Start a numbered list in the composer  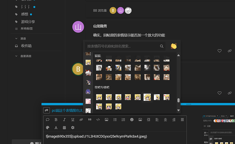click(123, 119)
